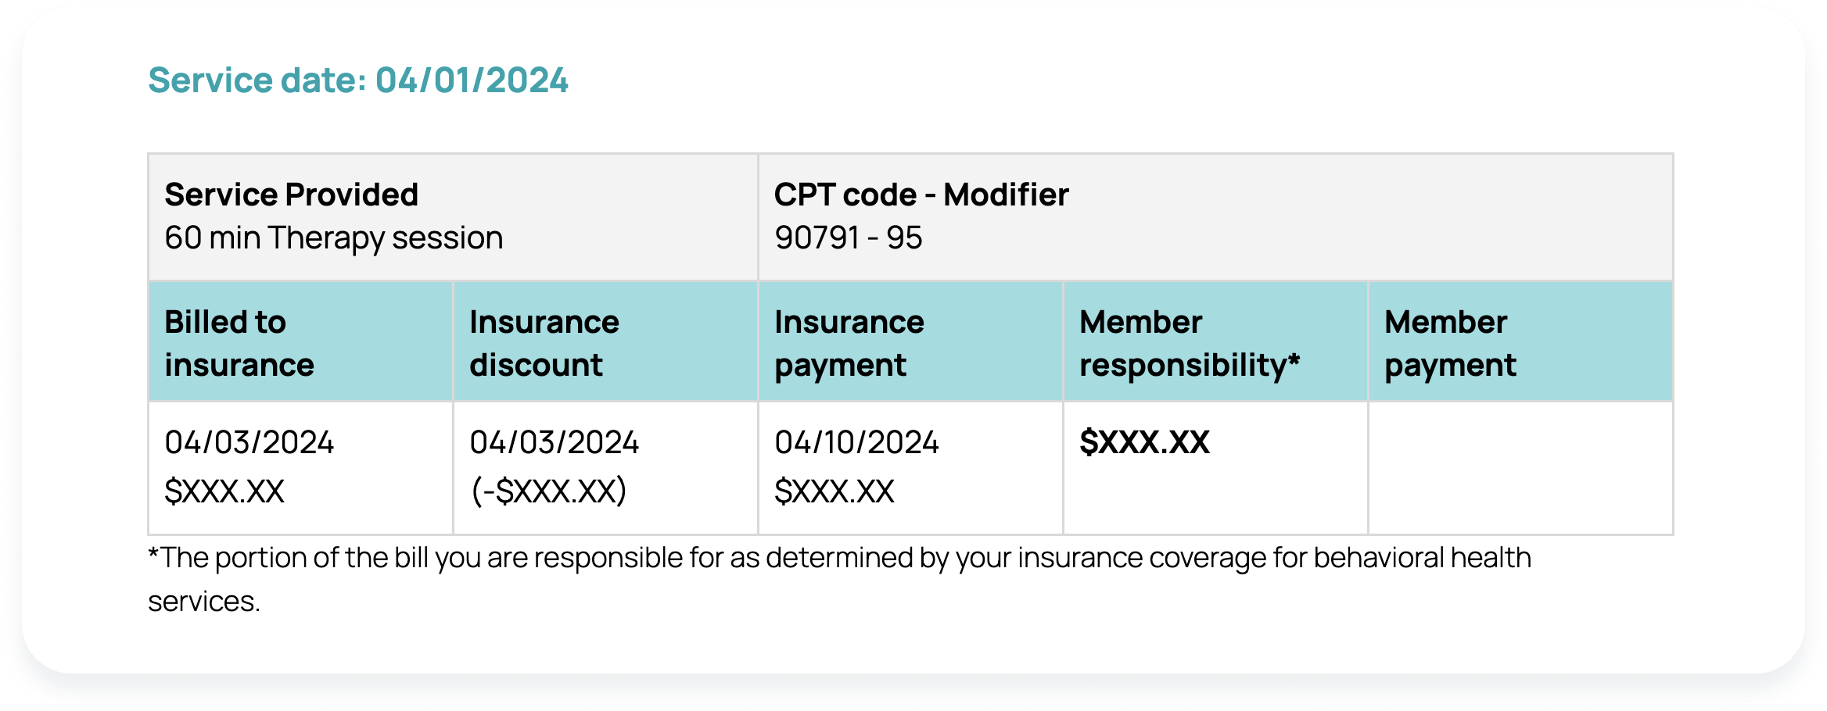
Task: Select the Billed to insurance column header
Action: tap(300, 342)
